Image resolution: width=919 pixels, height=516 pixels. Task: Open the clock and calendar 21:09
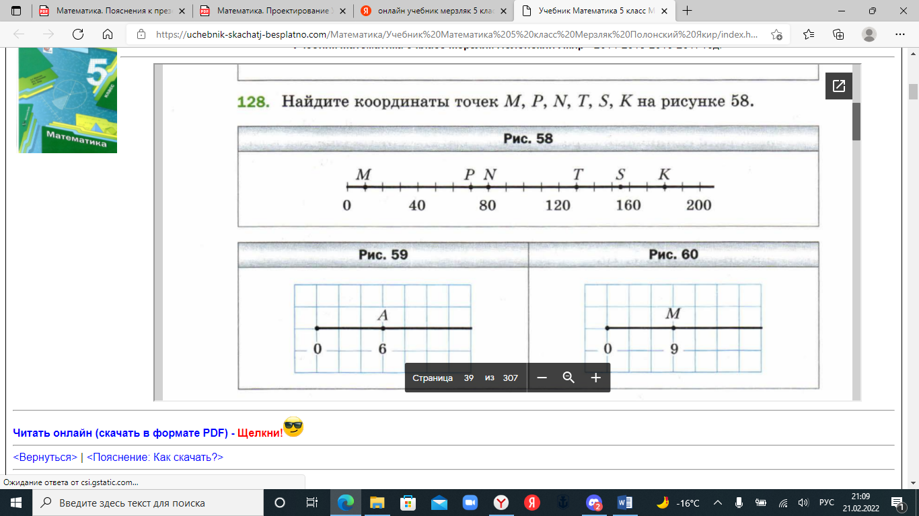[x=860, y=503]
